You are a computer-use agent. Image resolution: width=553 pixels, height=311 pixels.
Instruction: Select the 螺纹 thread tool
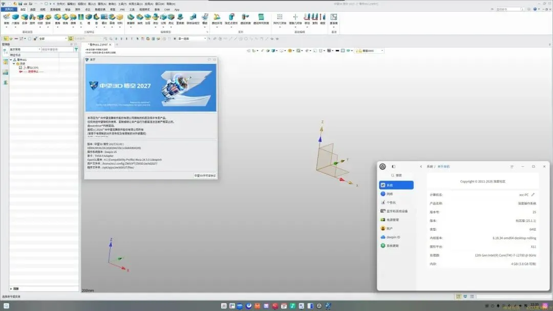pos(104,19)
